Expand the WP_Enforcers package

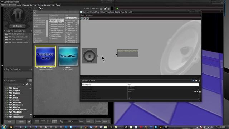tap(5, 102)
